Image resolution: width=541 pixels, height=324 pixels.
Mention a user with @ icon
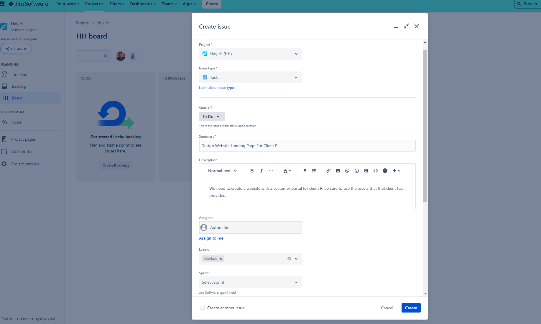click(347, 171)
